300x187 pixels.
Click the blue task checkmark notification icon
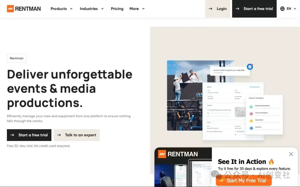250,67
